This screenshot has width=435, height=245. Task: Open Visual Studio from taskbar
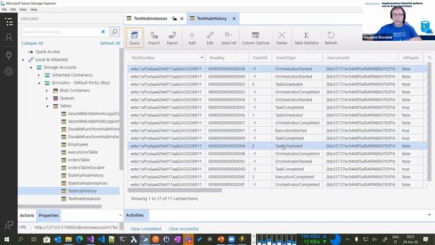click(90, 239)
